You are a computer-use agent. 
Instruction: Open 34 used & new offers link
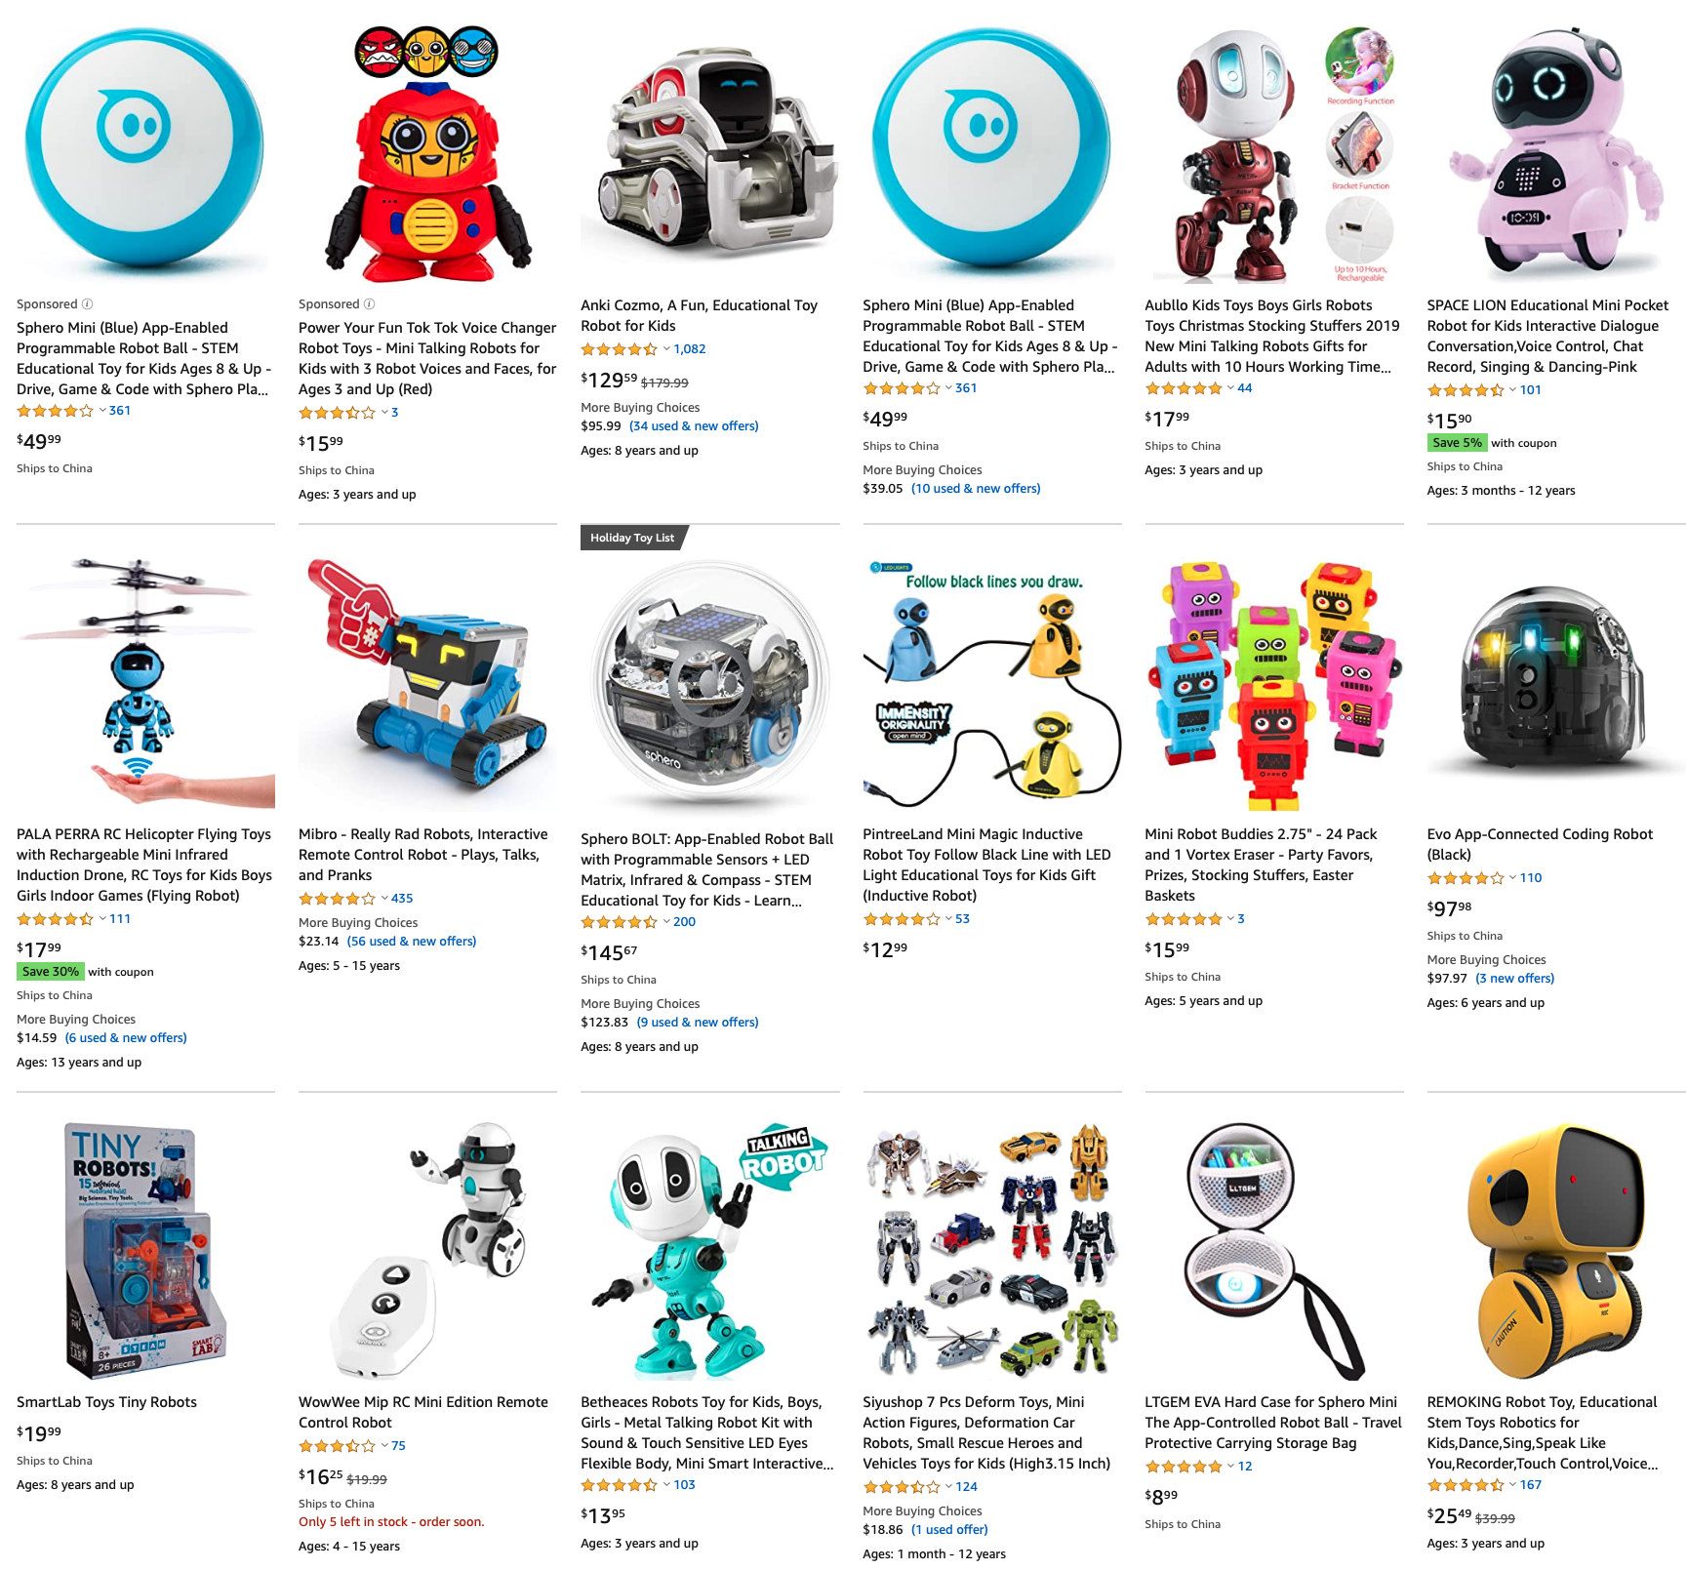click(x=694, y=426)
